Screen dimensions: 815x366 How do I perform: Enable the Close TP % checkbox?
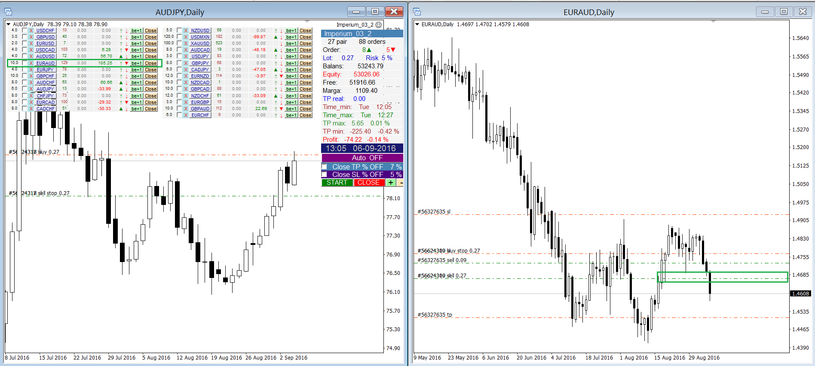tap(325, 167)
